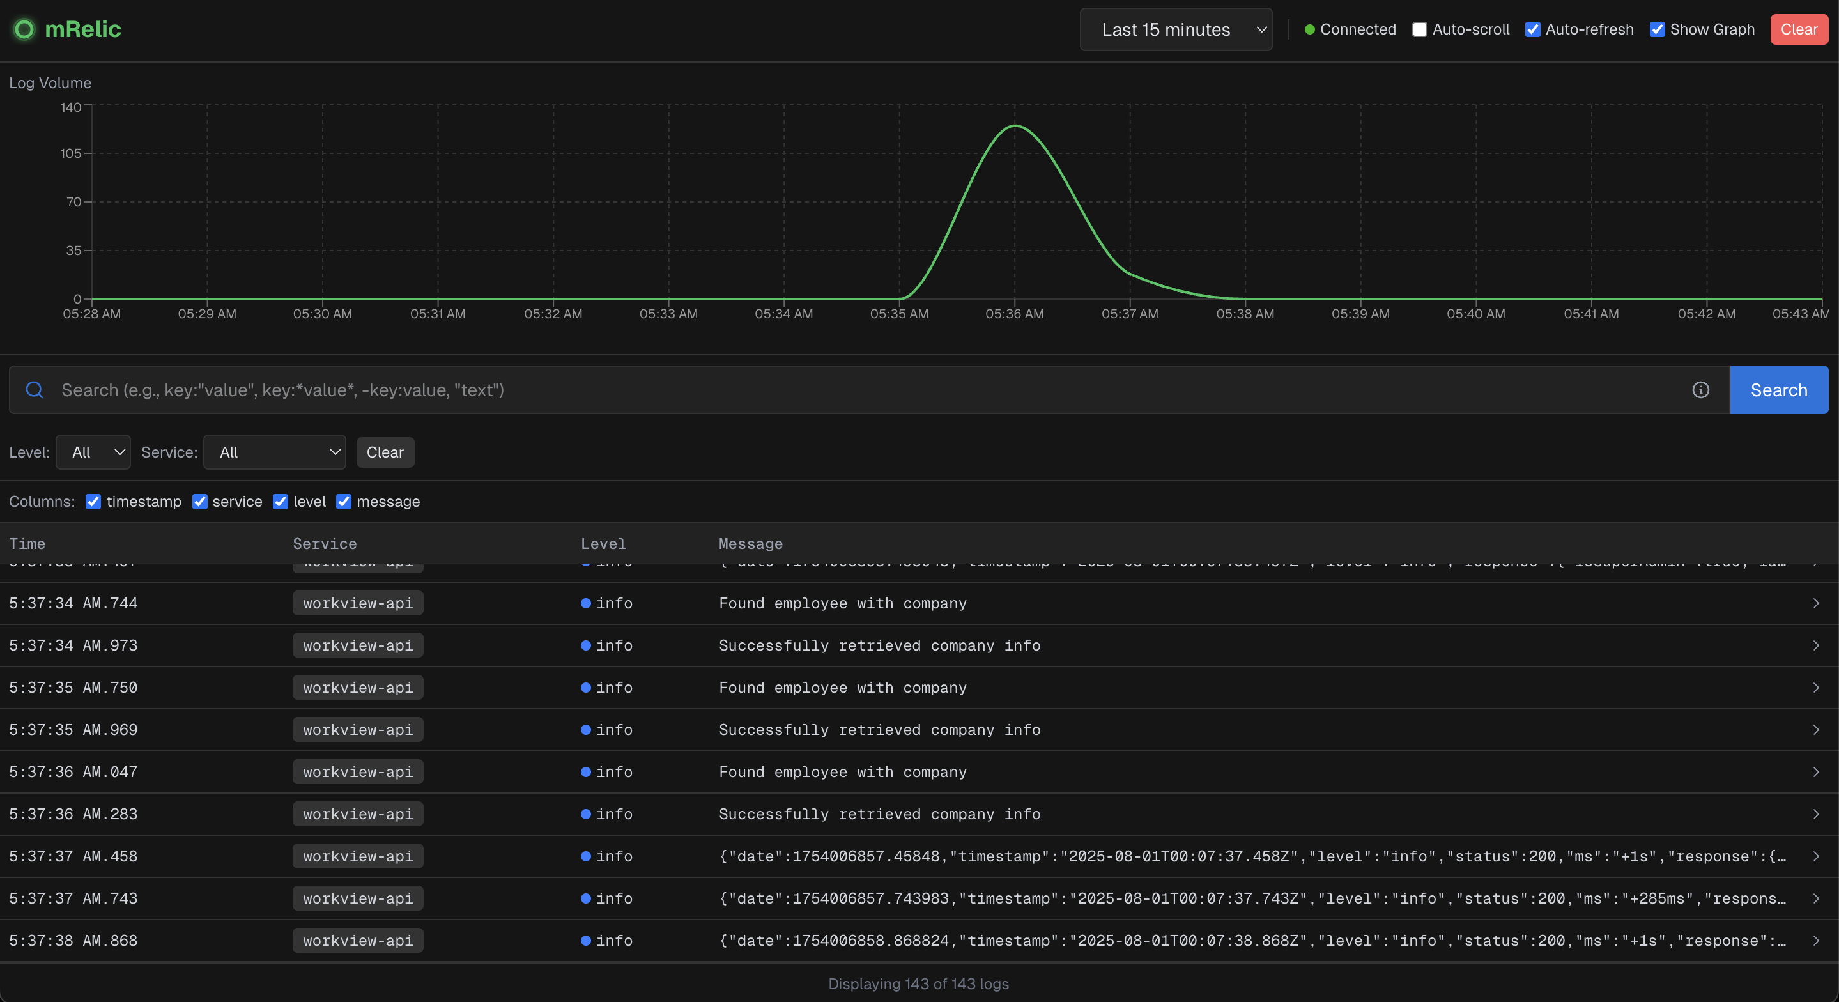This screenshot has width=1839, height=1002.
Task: Select the timestamp 5:37:36 AM.047
Action: (x=73, y=772)
